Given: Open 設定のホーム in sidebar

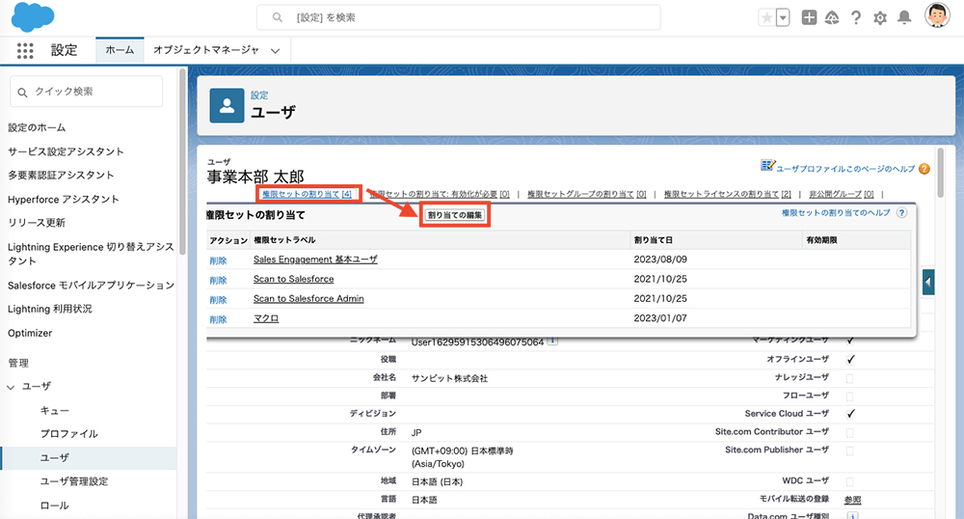Looking at the screenshot, I should (x=37, y=127).
